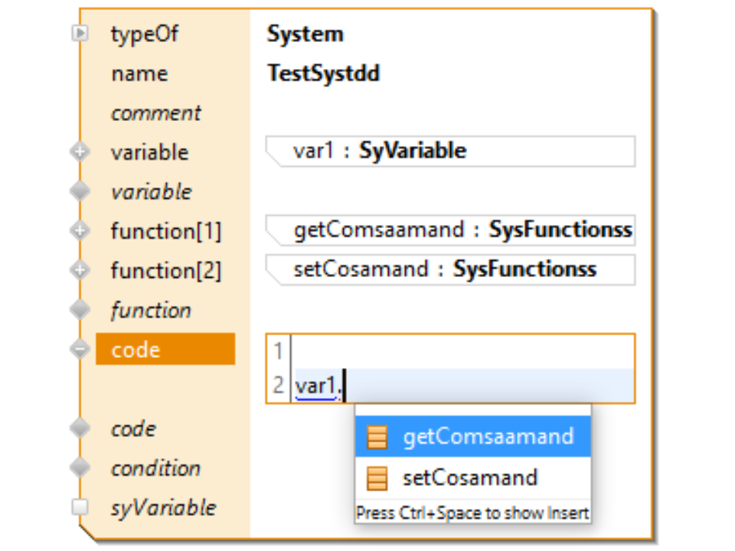This screenshot has height=551, width=735.
Task: Click the plus icon beside function[2]
Action: 80,270
